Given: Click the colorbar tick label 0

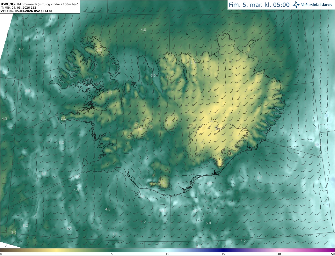Looking at the screenshot, I should [x=1, y=254].
